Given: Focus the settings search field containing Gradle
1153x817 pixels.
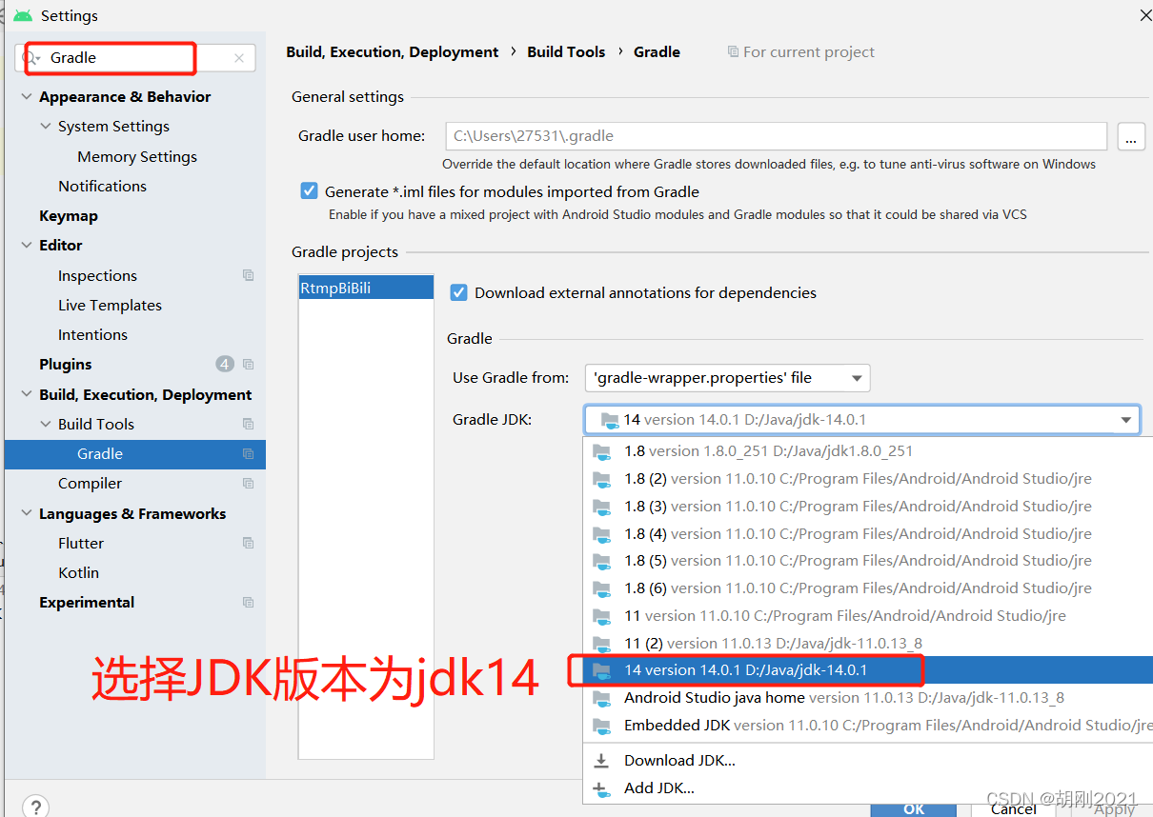Looking at the screenshot, I should click(x=135, y=58).
